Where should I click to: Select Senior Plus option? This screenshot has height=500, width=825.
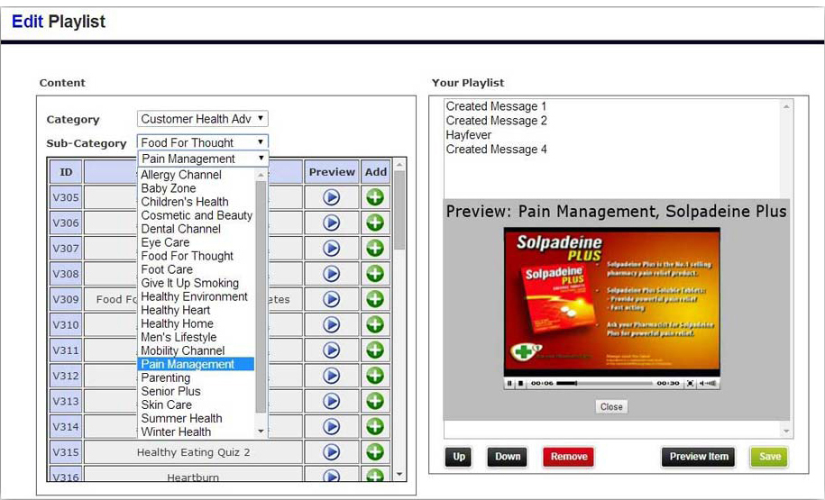[x=197, y=391]
